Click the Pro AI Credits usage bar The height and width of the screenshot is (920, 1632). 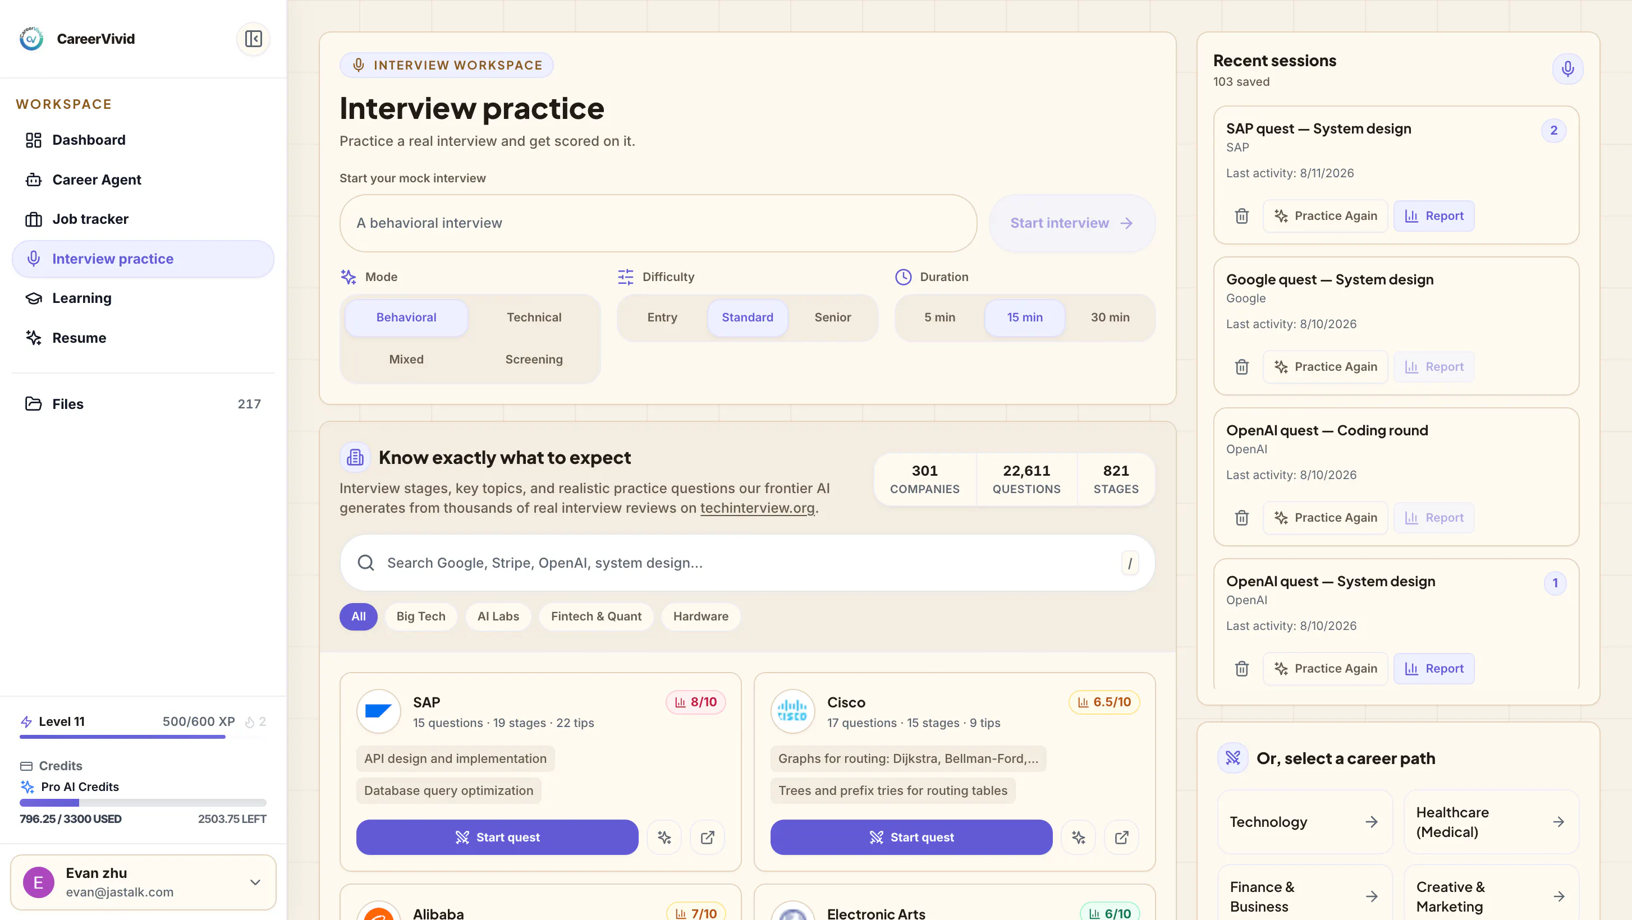[x=143, y=802]
